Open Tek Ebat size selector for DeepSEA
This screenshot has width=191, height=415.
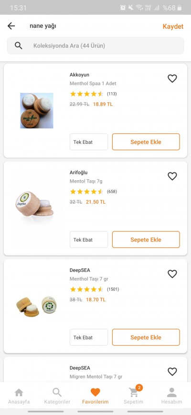coord(89,337)
